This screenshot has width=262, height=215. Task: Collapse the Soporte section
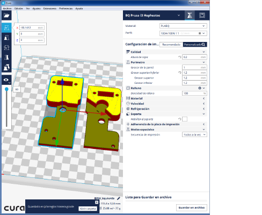click(203, 114)
